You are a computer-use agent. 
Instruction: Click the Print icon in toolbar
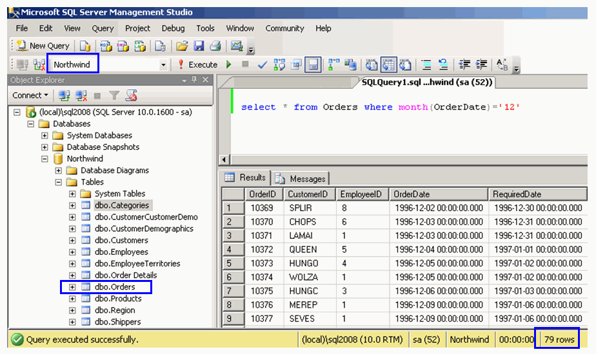pyautogui.click(x=215, y=46)
